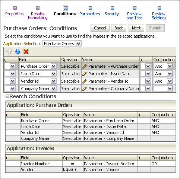Click the Back button

[119, 28]
